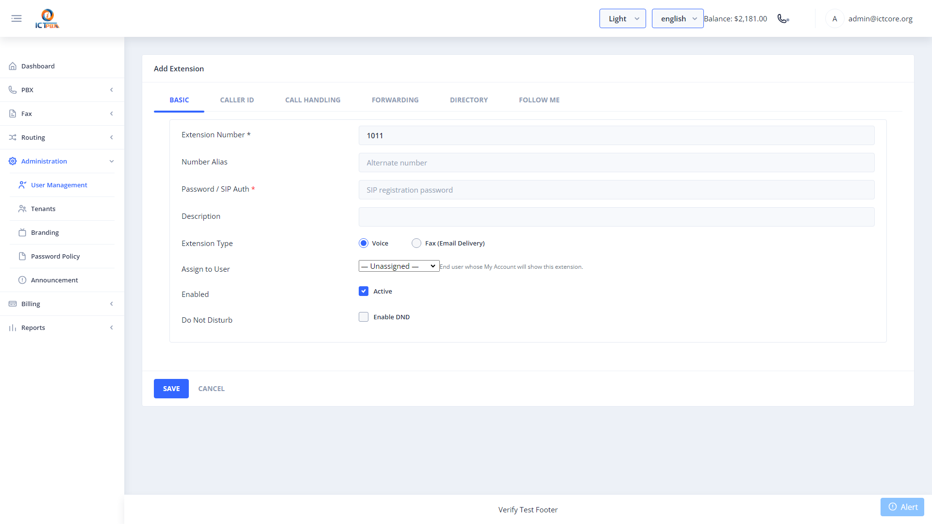Image resolution: width=932 pixels, height=524 pixels.
Task: Focus the Extension Number field
Action: (x=616, y=135)
